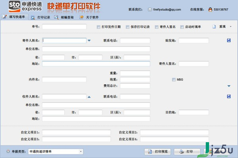Click the 自定义项目4 input field

coord(175,139)
